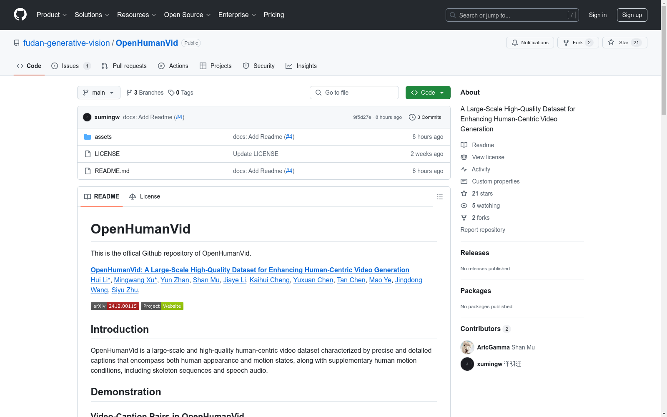Switch to the Insights tab
667x417 pixels.
(301, 66)
